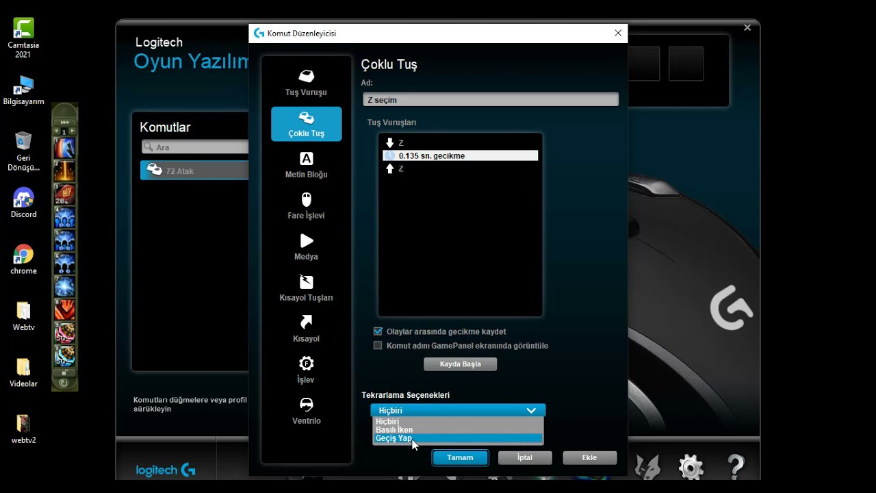876x493 pixels.
Task: Open the chrome desktop icon
Action: pos(23,260)
